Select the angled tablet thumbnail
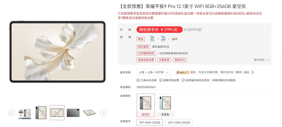This screenshot has width=282, height=127. click(x=89, y=113)
